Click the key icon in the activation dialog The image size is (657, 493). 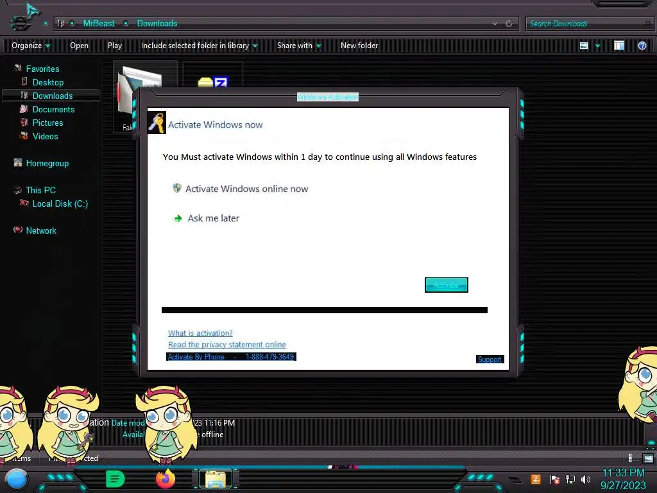point(157,123)
